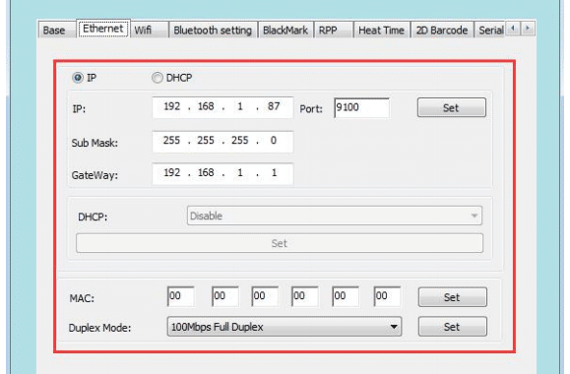The image size is (570, 374).
Task: Open the DHCP Disable dropdown
Action: [x=335, y=216]
